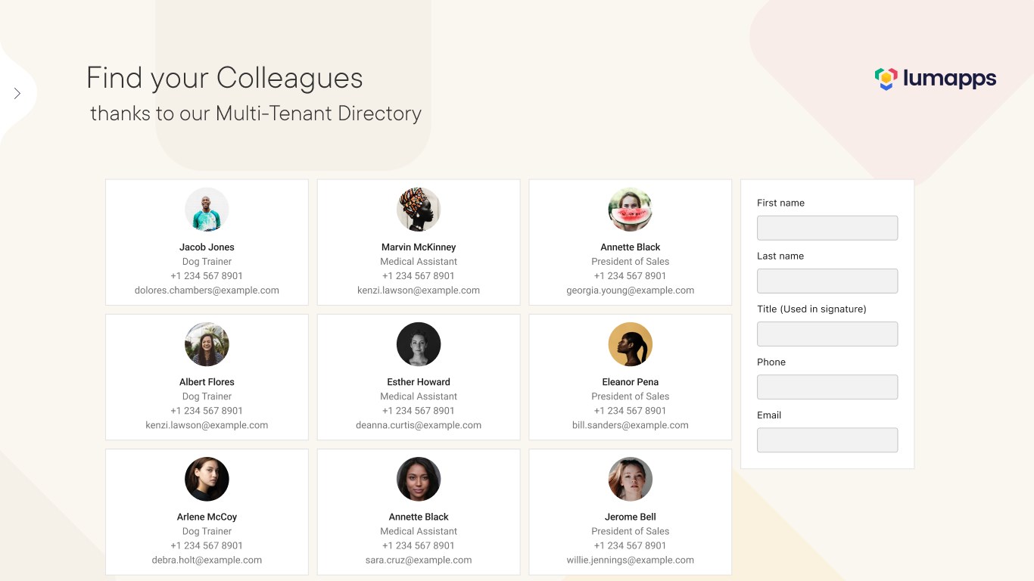The image size is (1034, 581).
Task: Open Jerome Bell's profile photo
Action: 631,479
